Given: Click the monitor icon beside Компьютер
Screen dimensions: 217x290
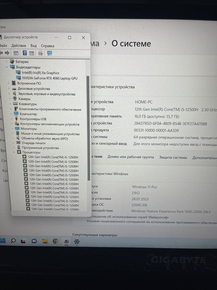Looking at the screenshot, I should 16,114.
